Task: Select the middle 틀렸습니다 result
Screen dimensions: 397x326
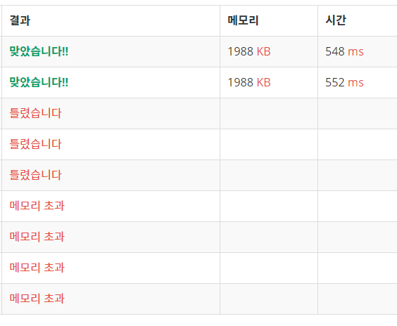Action: (35, 144)
